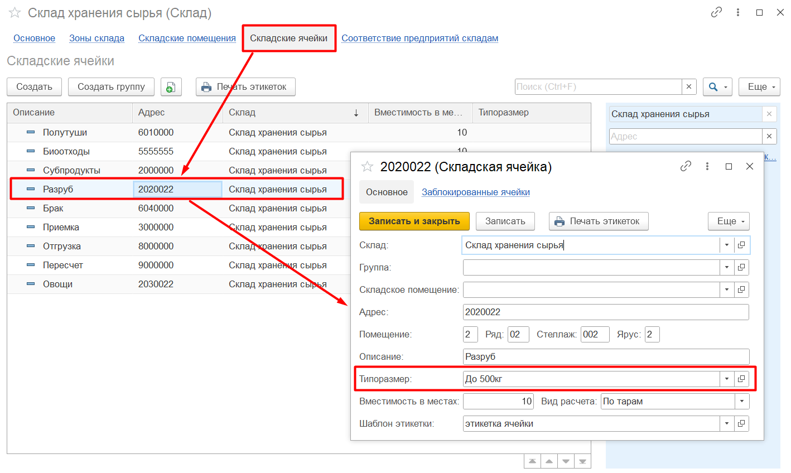Click into the Описание field containing Разруб
The width and height of the screenshot is (791, 473).
605,356
